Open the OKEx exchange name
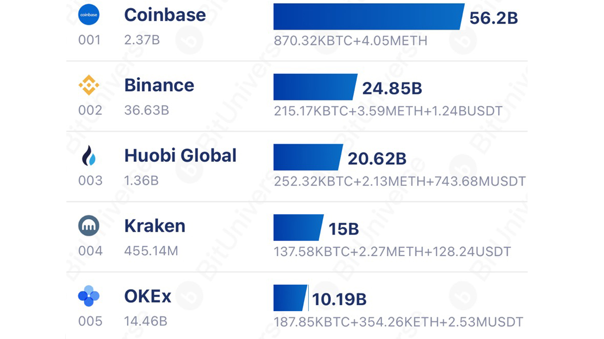The width and height of the screenshot is (604, 339). click(148, 297)
